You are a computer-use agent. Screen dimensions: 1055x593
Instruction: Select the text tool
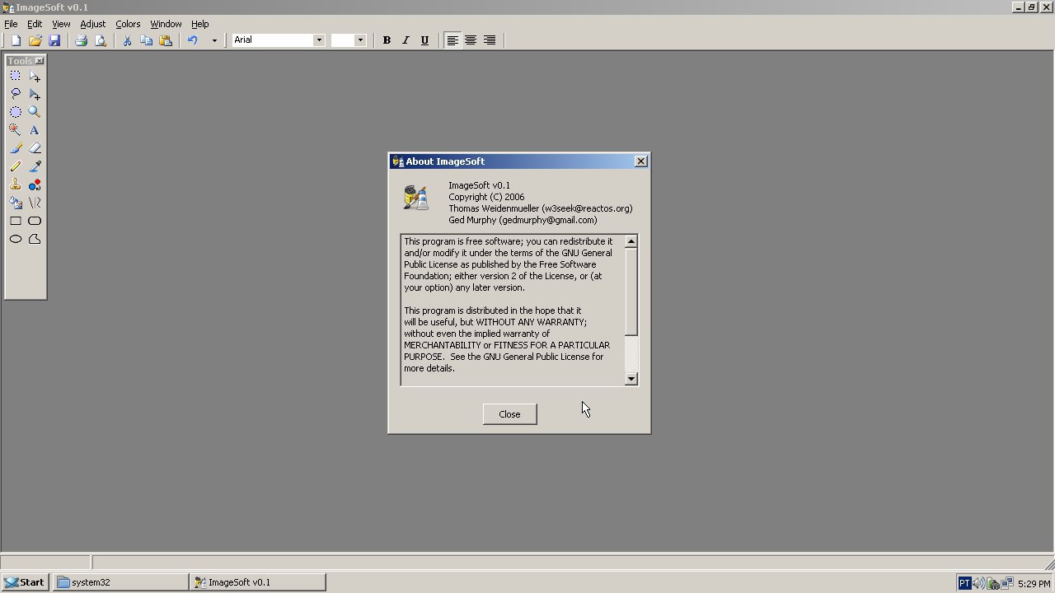tap(35, 130)
